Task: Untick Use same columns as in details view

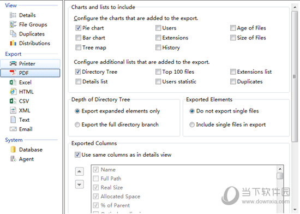Action: point(77,154)
